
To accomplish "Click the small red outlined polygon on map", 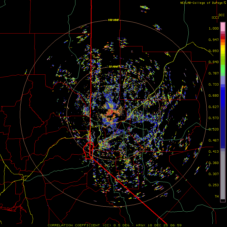I will click(x=89, y=151).
